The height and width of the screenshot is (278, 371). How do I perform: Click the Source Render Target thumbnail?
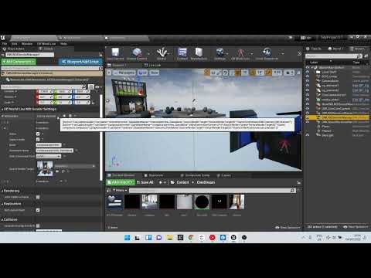tap(45, 168)
